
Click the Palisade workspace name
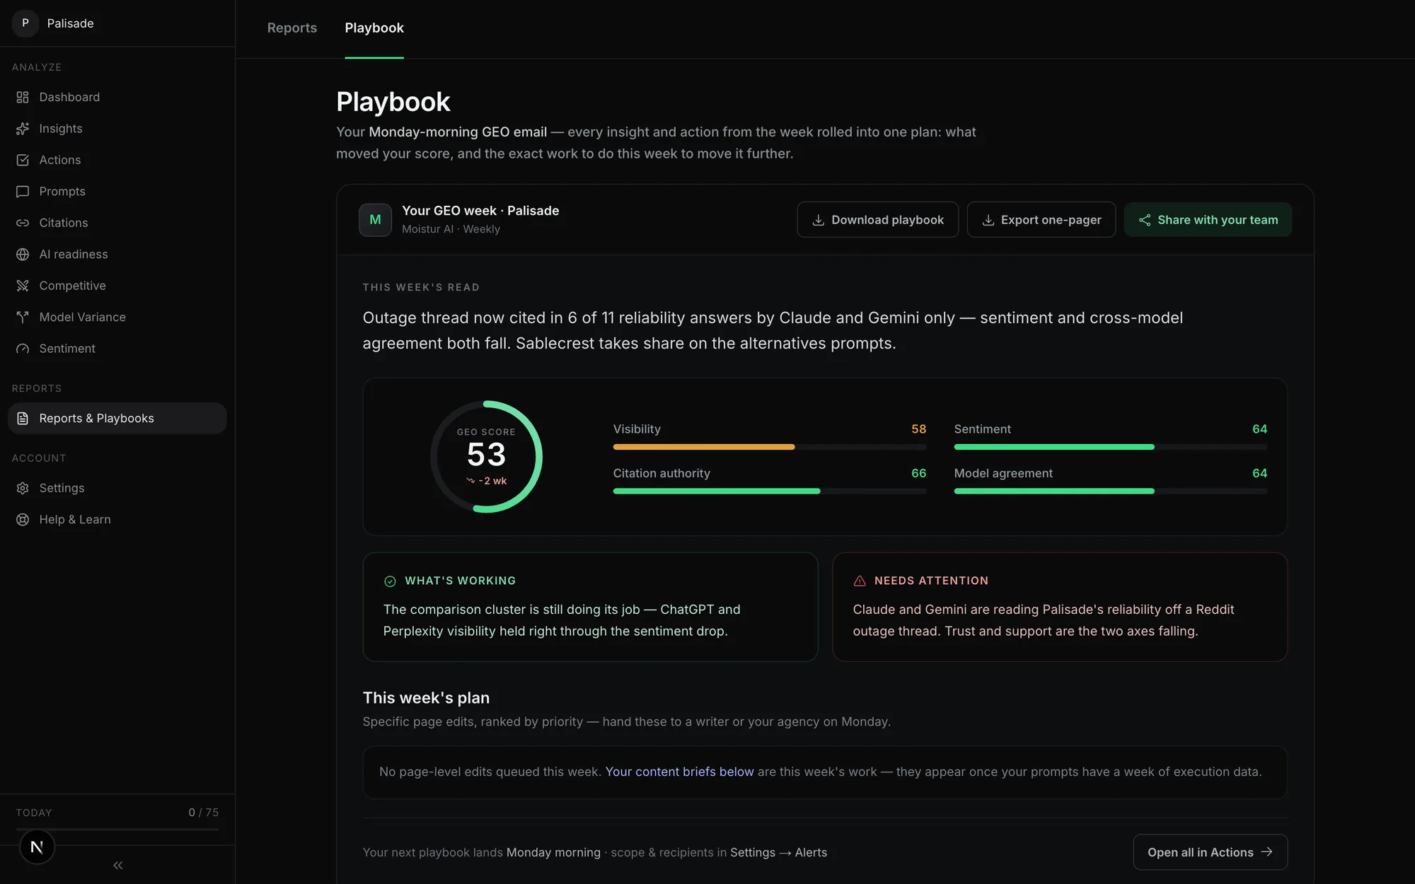tap(70, 23)
